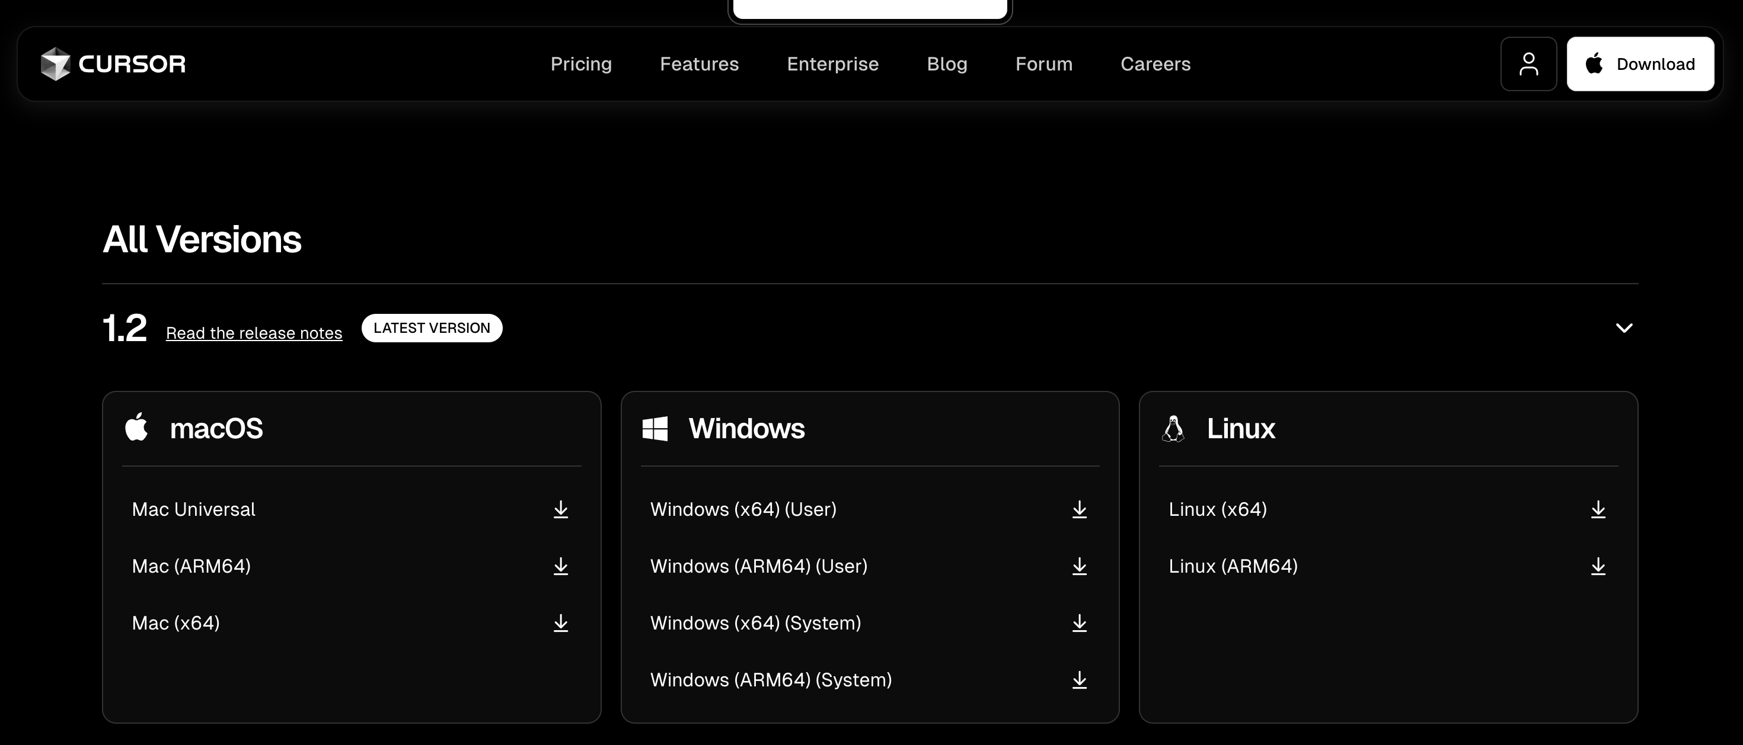Click the download icon for Linux (ARM64)

(1598, 567)
